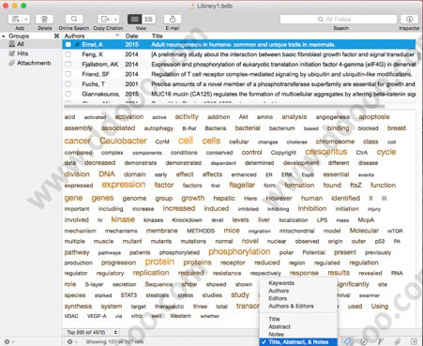Click the 'replication' word in tag cloud
Image resolution: width=423 pixels, height=346 pixels.
point(151,273)
